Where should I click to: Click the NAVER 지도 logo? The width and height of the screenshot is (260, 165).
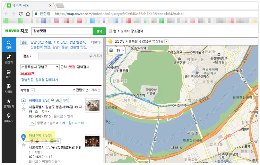click(17, 31)
